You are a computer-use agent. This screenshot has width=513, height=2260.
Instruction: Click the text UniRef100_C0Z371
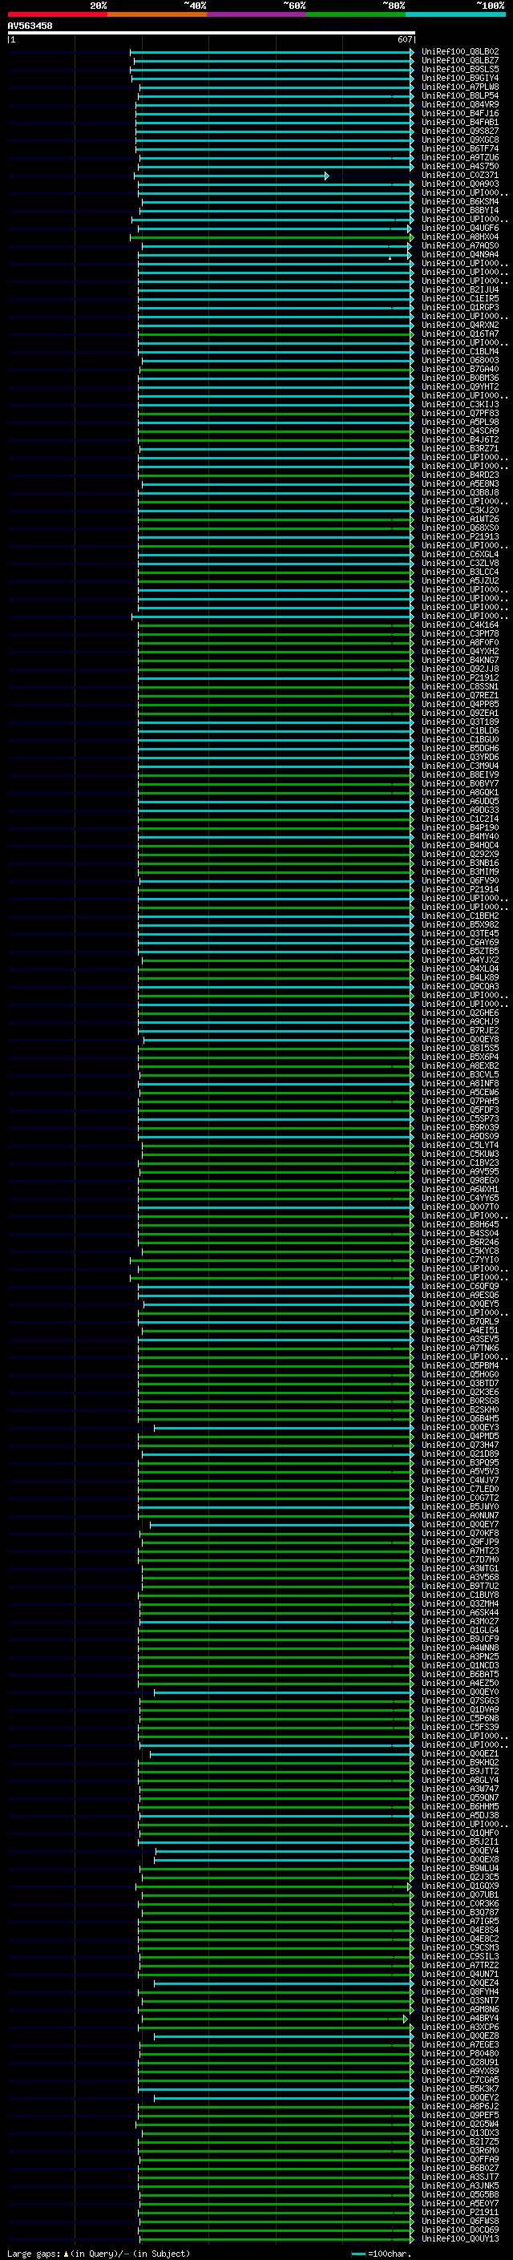click(460, 176)
